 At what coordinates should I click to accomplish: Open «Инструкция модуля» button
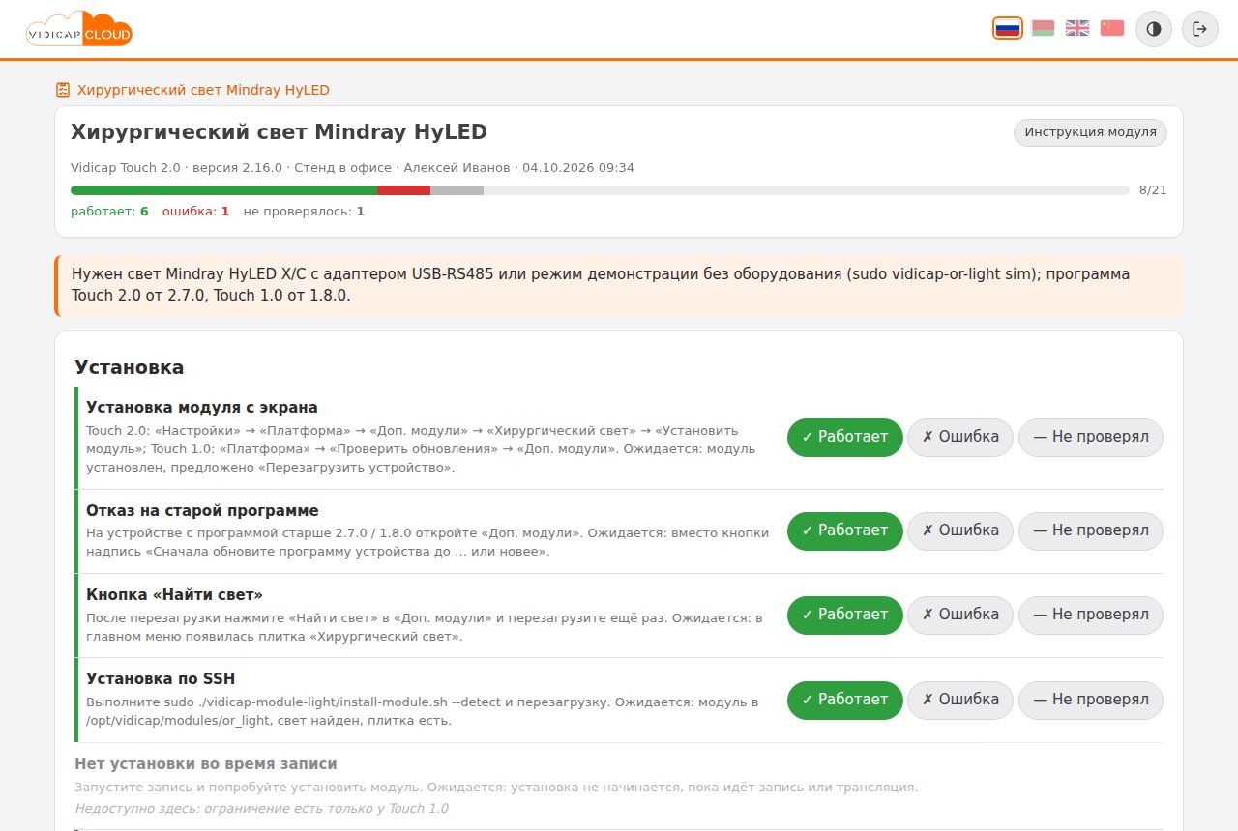[1090, 132]
